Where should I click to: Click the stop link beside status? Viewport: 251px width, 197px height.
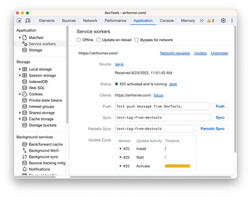pos(173,84)
